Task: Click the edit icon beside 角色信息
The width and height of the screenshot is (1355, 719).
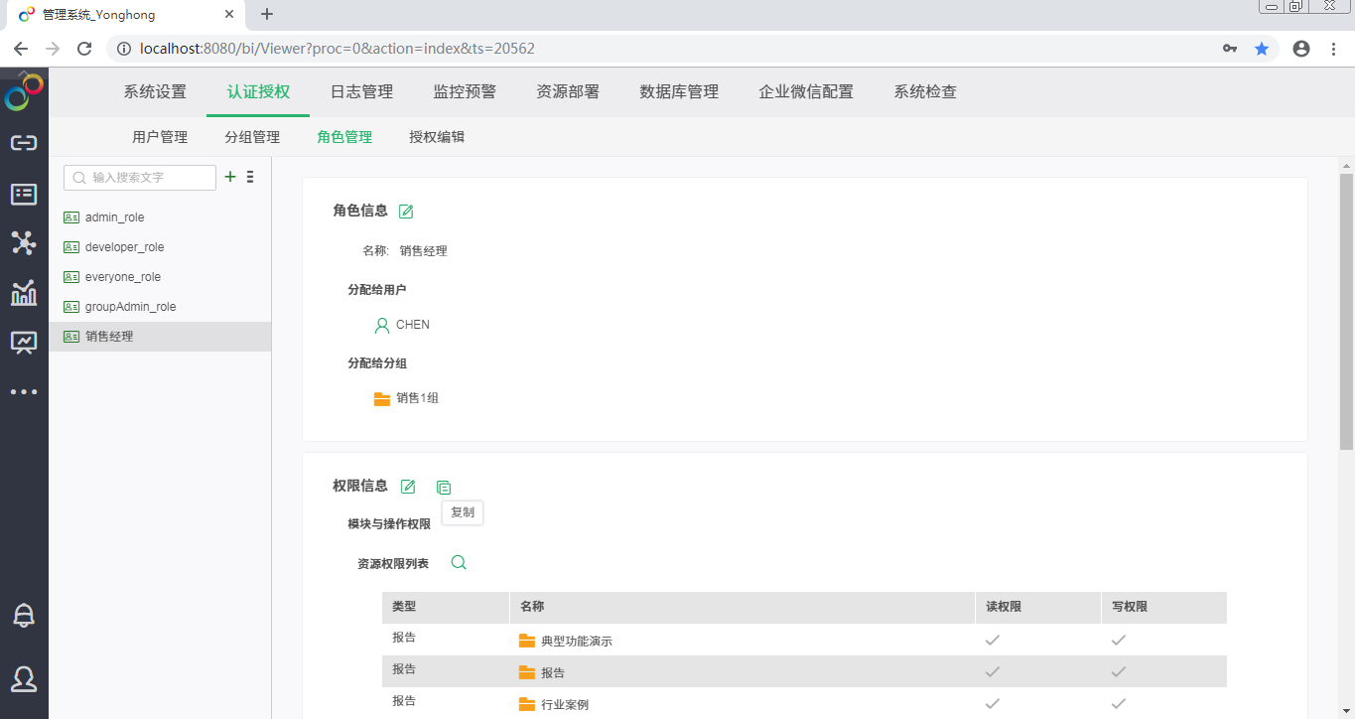Action: (x=406, y=211)
